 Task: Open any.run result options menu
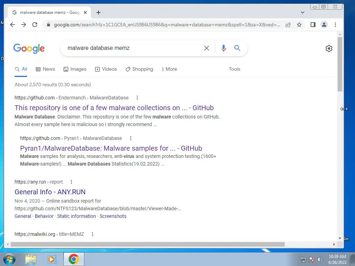click(x=71, y=182)
